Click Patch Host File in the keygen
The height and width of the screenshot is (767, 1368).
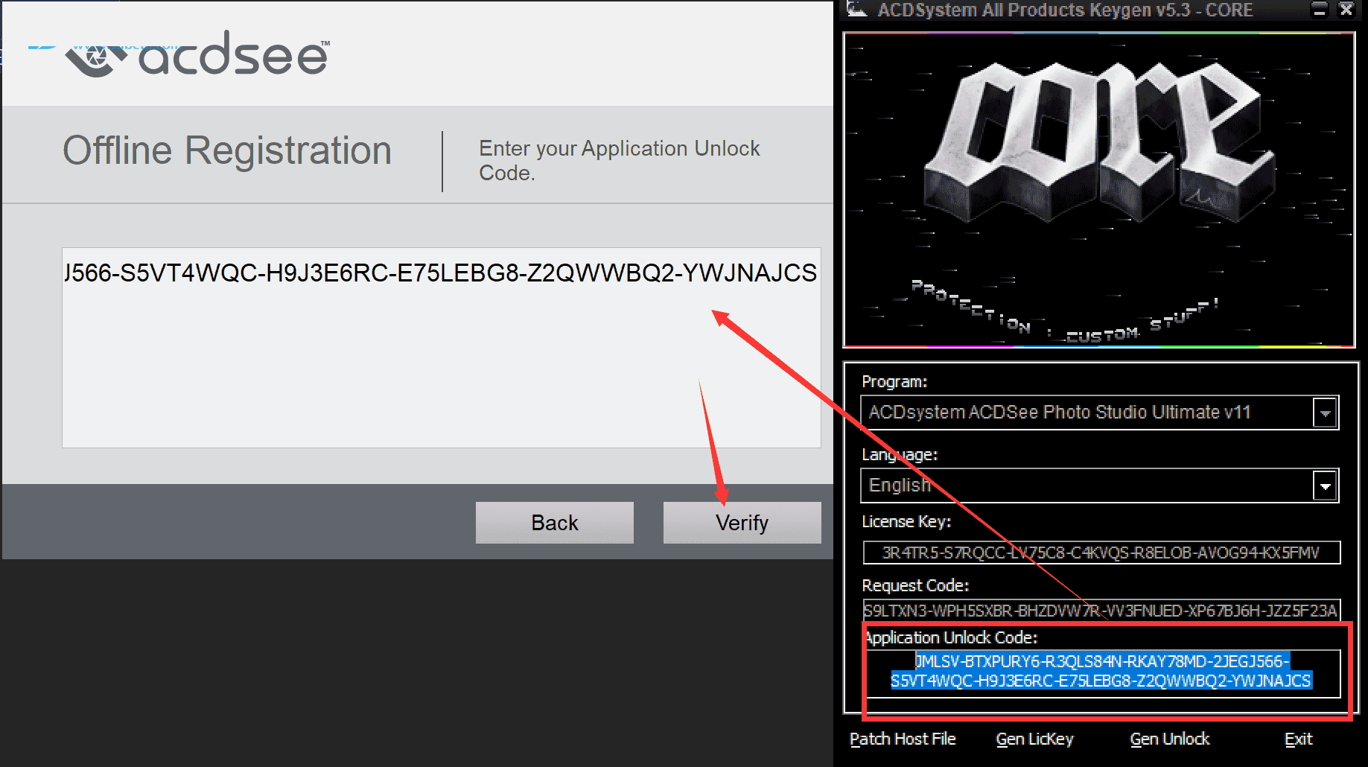pyautogui.click(x=903, y=739)
